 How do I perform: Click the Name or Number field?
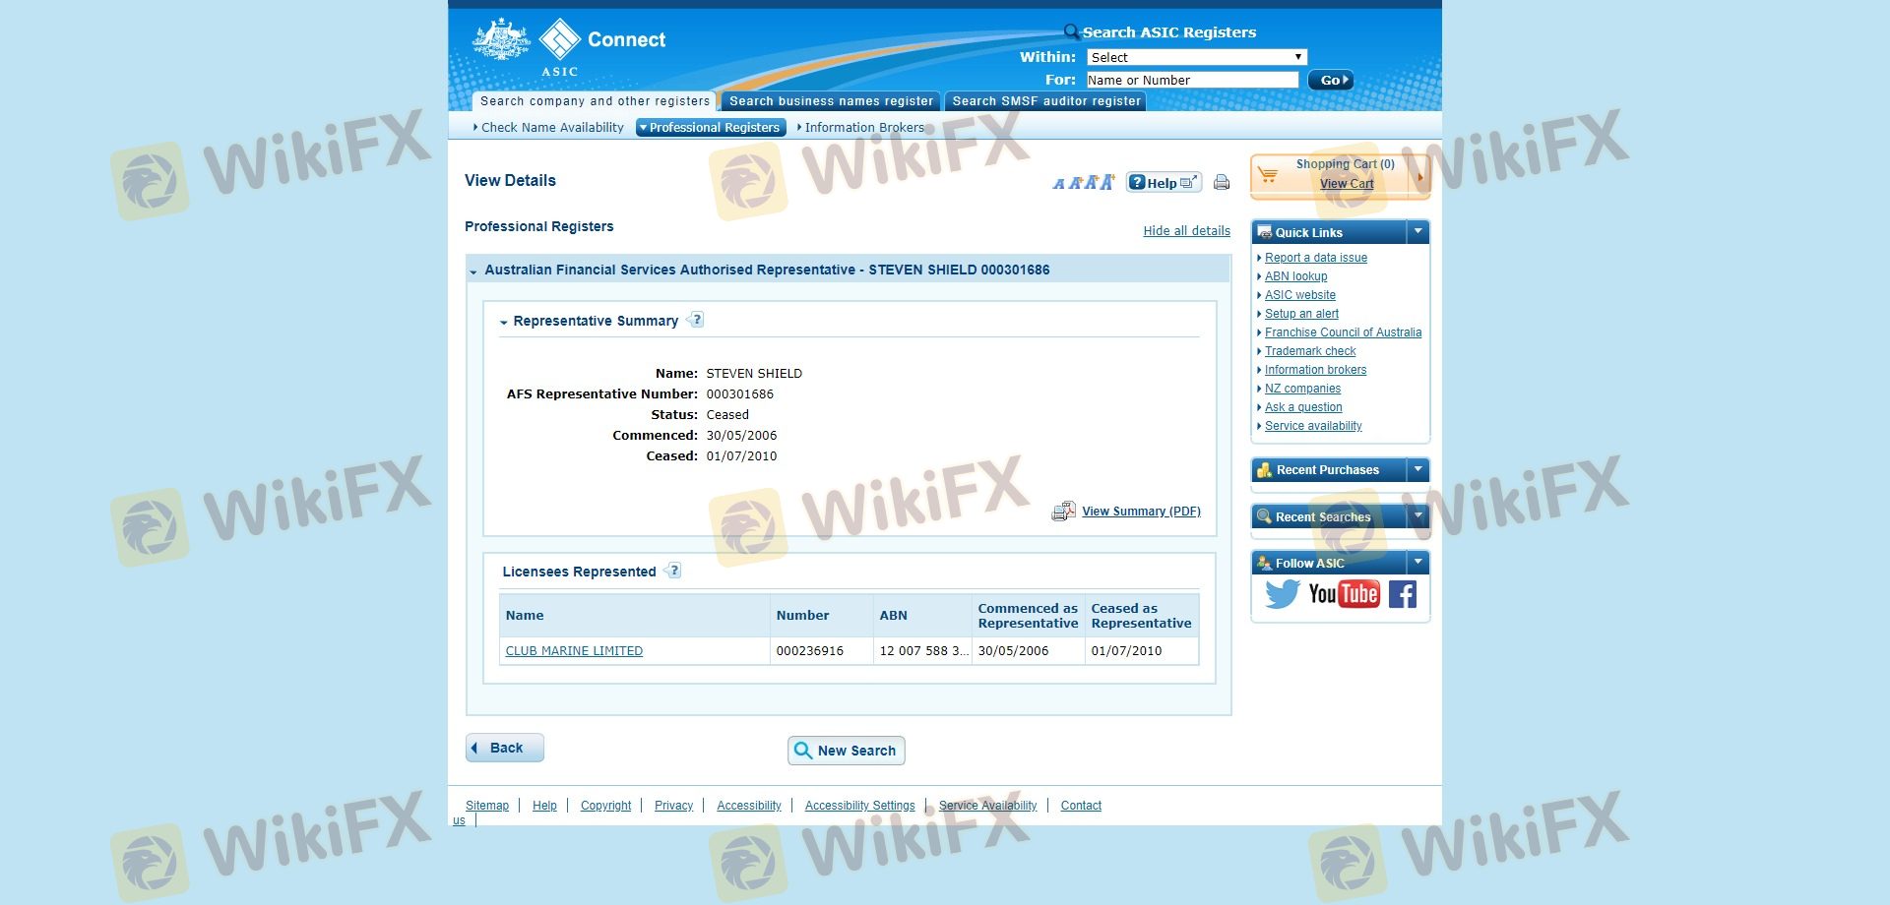pyautogui.click(x=1192, y=80)
